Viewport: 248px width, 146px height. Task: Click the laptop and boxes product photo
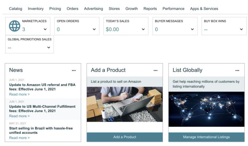click(x=125, y=104)
